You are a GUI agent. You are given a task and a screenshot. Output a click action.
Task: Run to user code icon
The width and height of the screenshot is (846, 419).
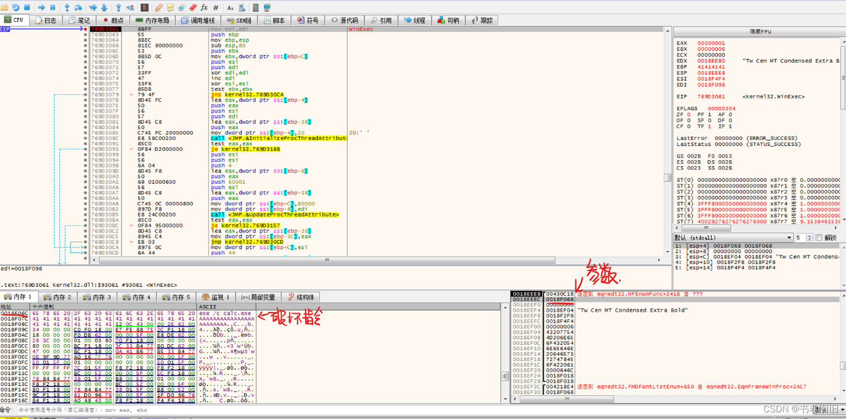click(x=130, y=8)
